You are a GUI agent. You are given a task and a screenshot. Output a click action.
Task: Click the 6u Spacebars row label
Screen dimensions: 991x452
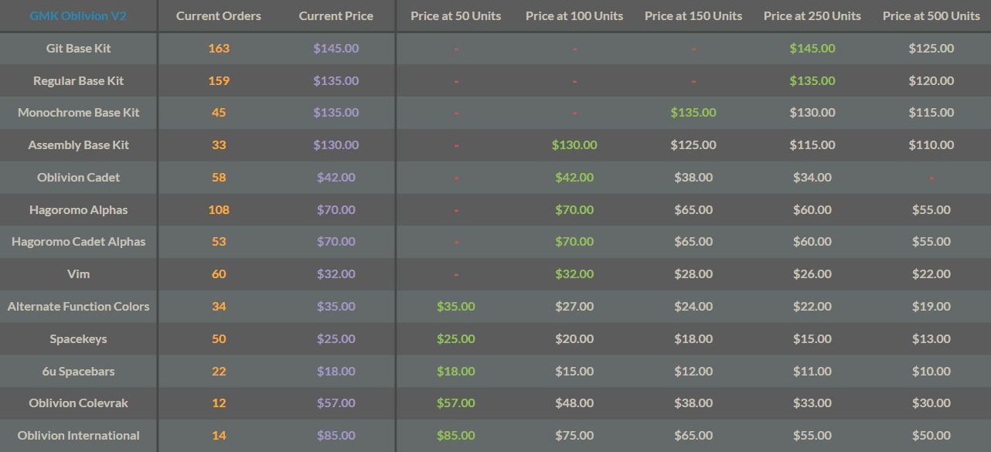[x=79, y=372]
